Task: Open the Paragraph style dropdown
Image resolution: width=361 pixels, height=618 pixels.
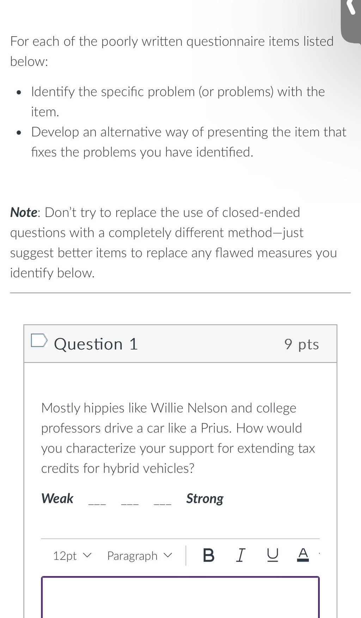Action: point(140,556)
